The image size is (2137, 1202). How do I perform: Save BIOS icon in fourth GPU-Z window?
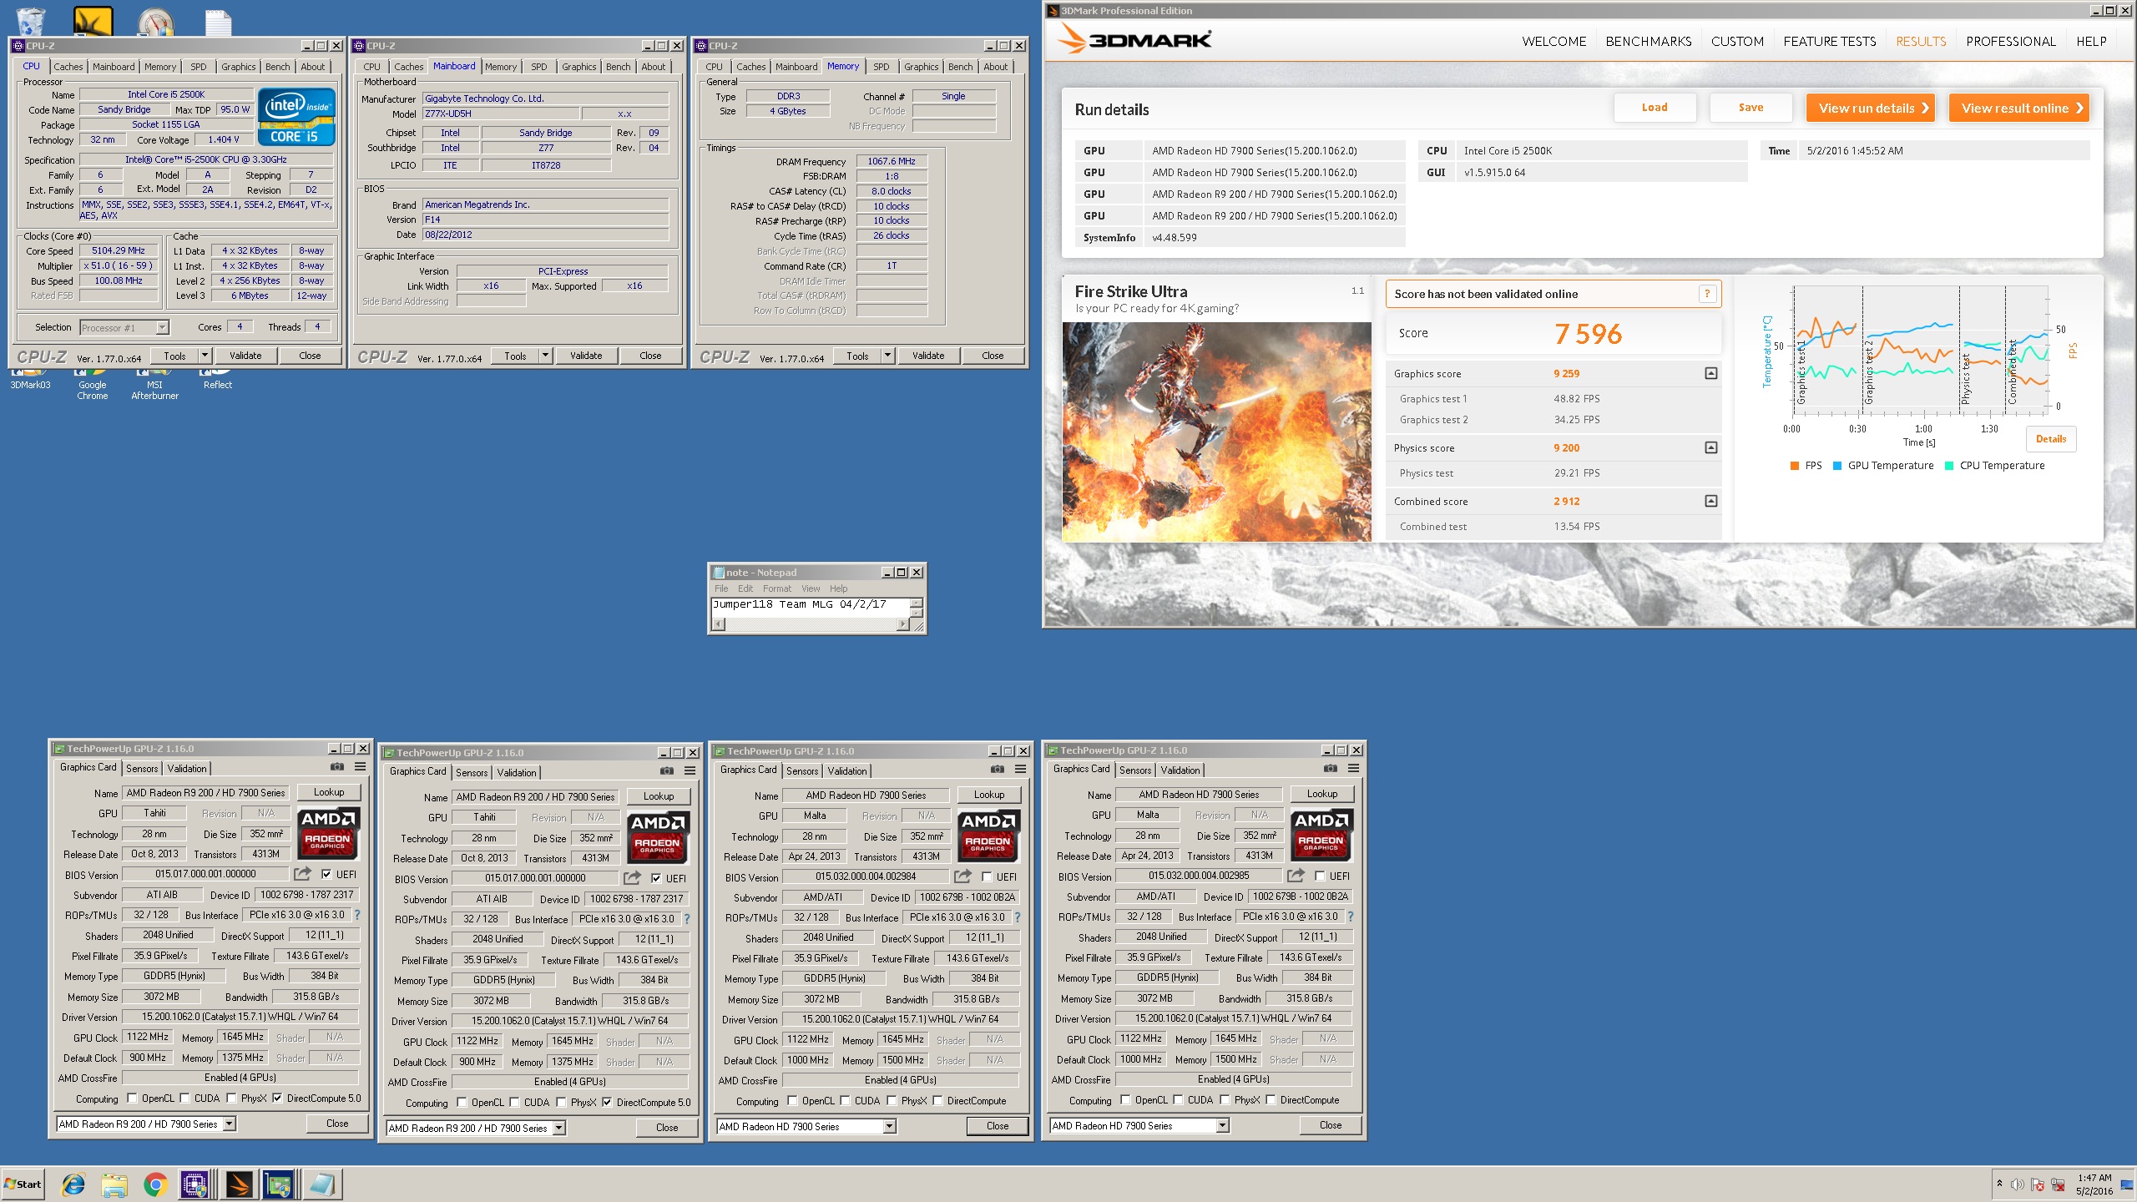1296,875
